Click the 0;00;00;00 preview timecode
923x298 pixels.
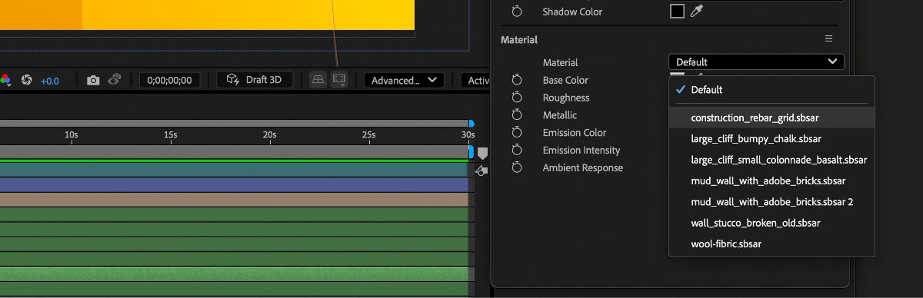click(x=170, y=80)
